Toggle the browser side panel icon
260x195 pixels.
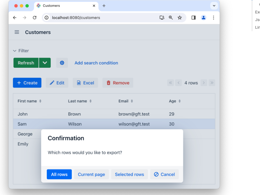(x=194, y=18)
